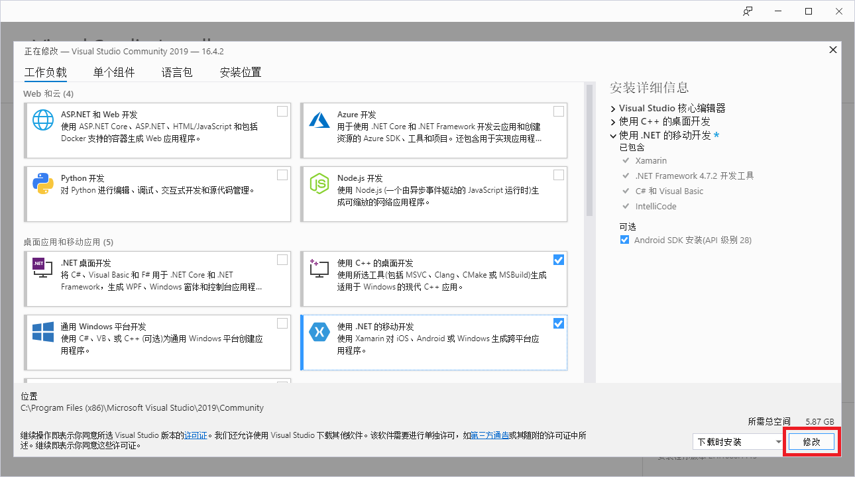Image resolution: width=855 pixels, height=477 pixels.
Task: Open the 下载时安装 install mode dropdown
Action: pos(738,442)
